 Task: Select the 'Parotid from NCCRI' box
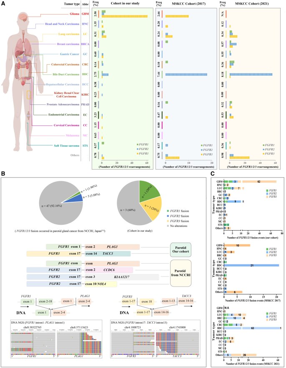click(x=181, y=273)
